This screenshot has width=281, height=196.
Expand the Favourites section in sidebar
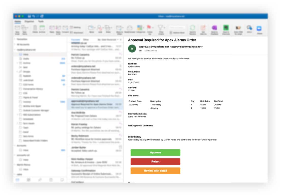pyautogui.click(x=15, y=39)
